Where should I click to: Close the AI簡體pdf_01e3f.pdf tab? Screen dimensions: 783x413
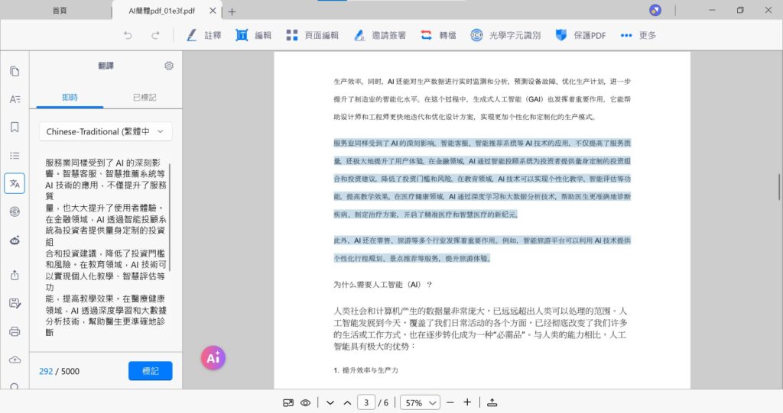point(213,11)
